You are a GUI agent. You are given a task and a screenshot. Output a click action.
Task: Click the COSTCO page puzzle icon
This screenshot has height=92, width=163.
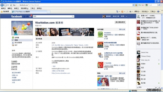tap(100, 55)
